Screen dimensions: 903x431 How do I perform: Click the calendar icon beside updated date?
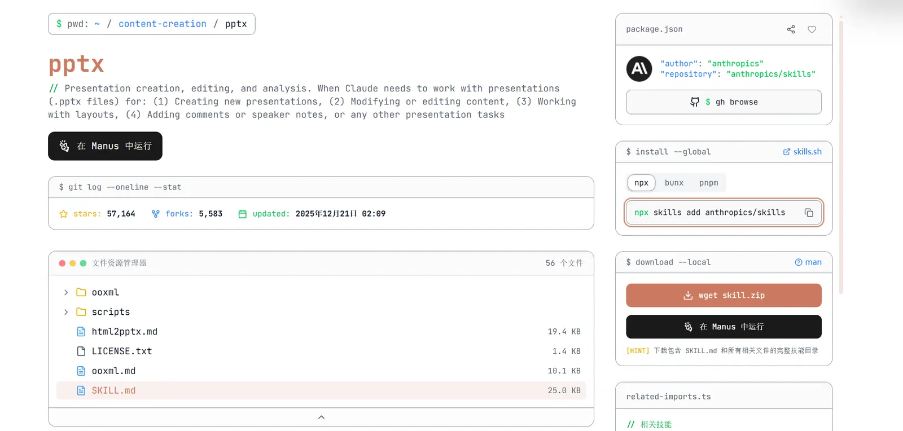pos(243,214)
